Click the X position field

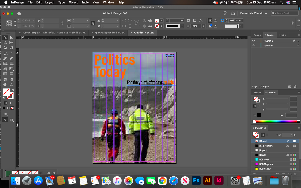[27, 20]
